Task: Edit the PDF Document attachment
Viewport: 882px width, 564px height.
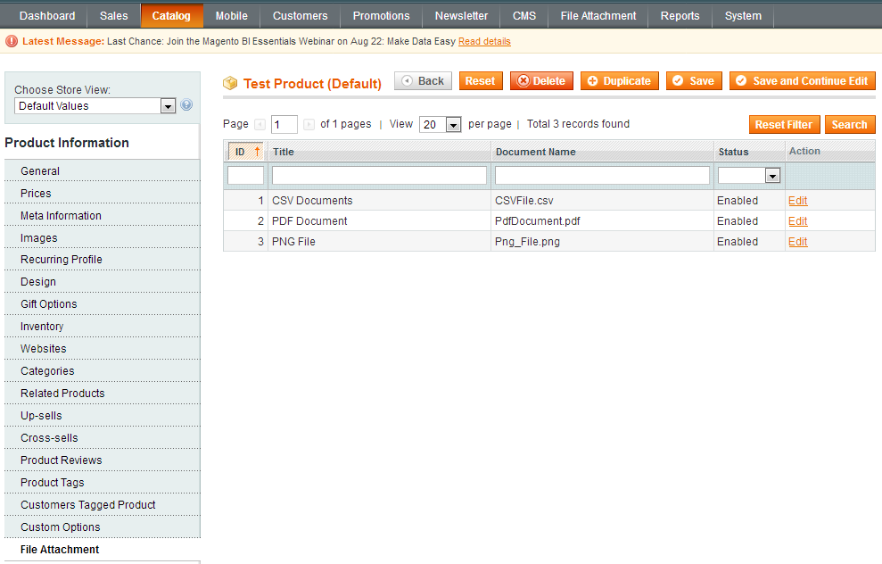Action: pyautogui.click(x=797, y=221)
